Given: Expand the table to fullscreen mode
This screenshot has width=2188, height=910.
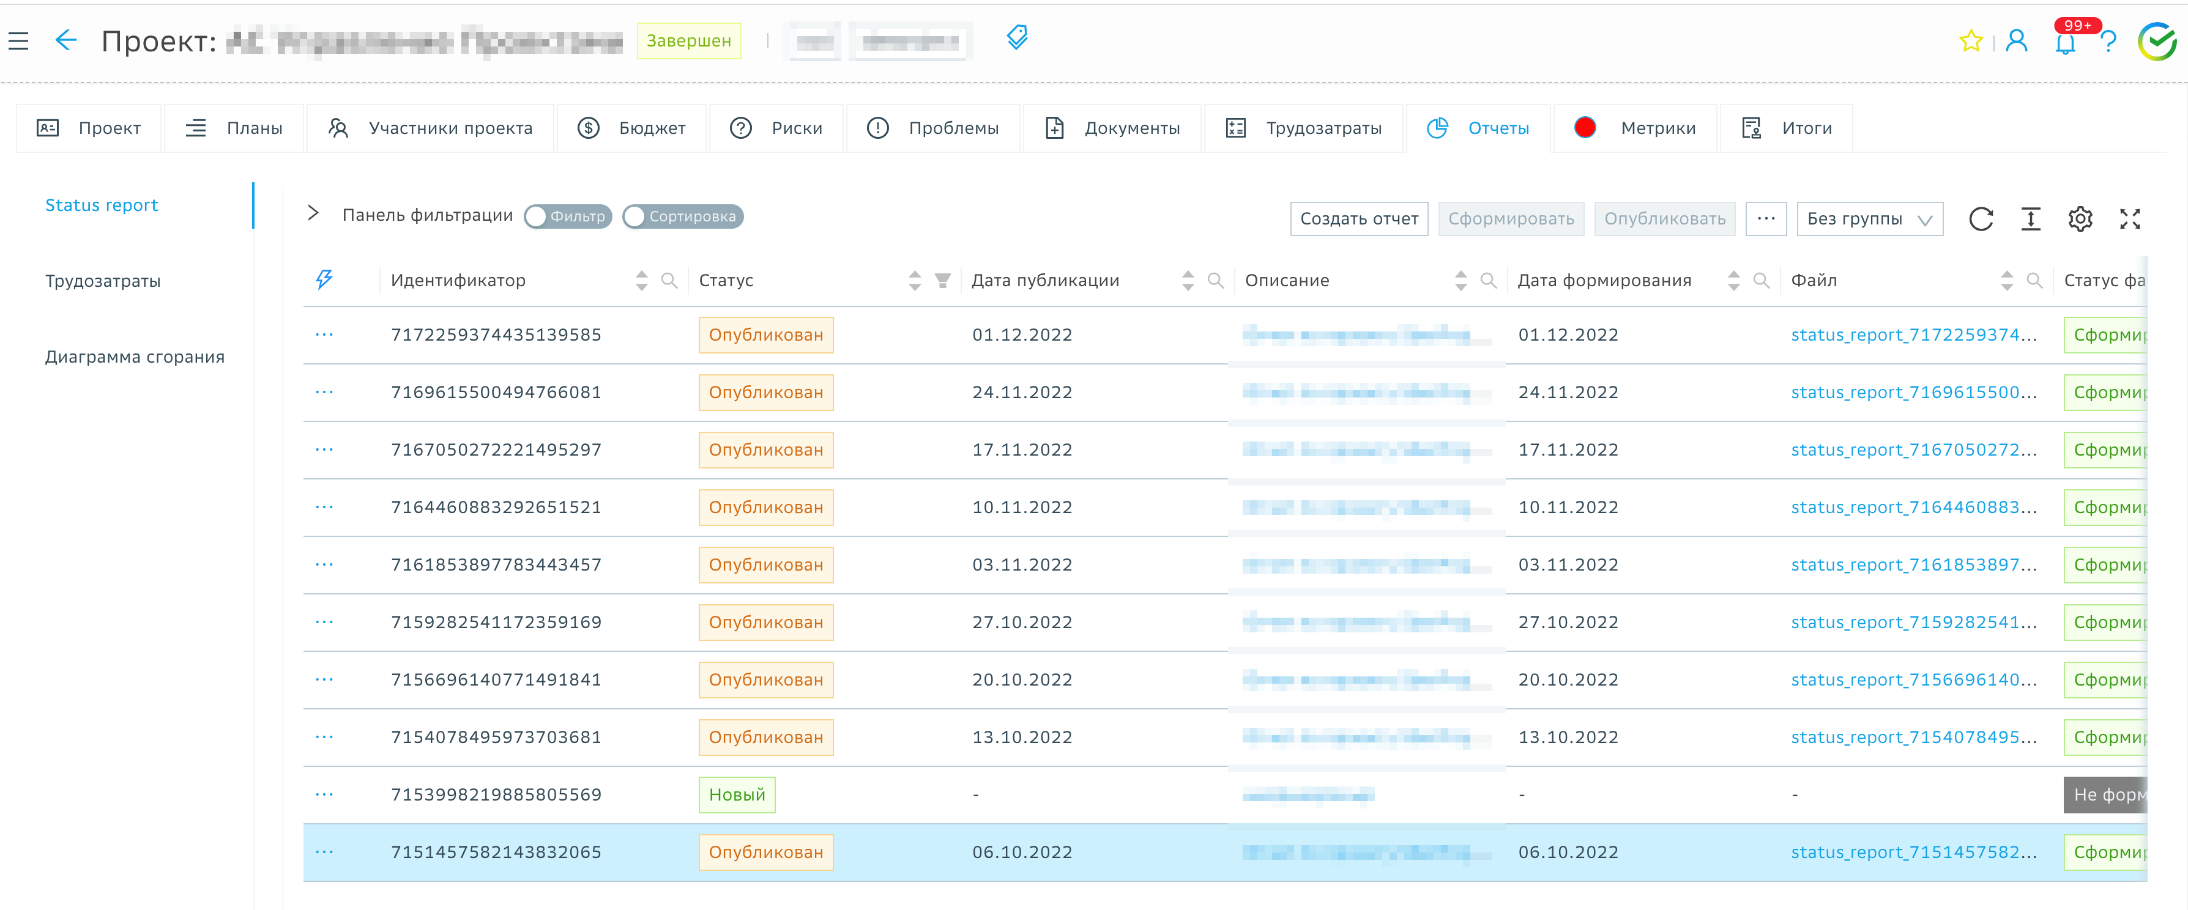Looking at the screenshot, I should 2132,219.
